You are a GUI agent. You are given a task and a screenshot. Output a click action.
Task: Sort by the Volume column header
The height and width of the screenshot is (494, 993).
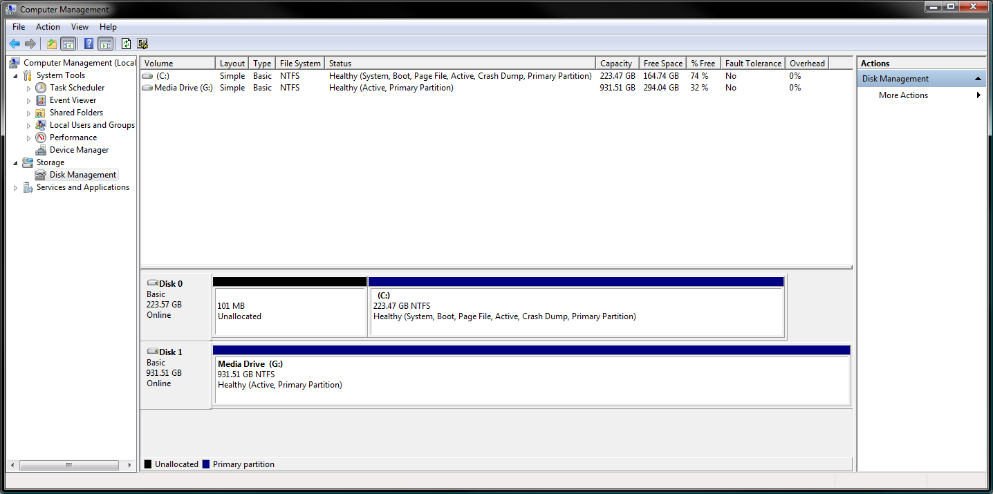178,63
